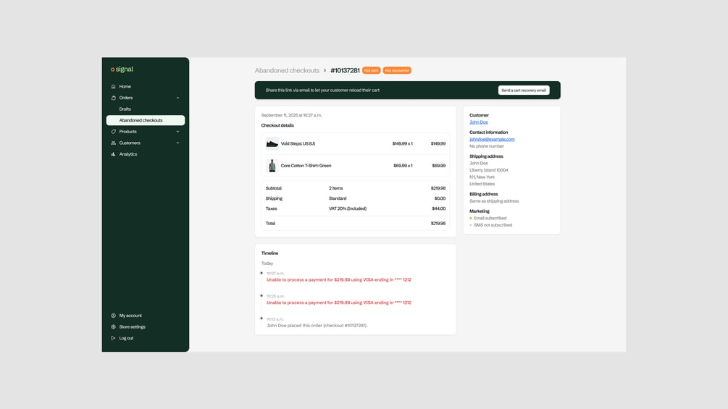Click 'Void Steps: US 8.5' product name

[298, 144]
